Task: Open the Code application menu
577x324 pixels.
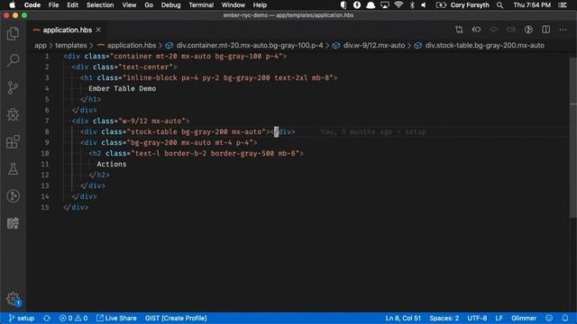Action: pyautogui.click(x=32, y=5)
